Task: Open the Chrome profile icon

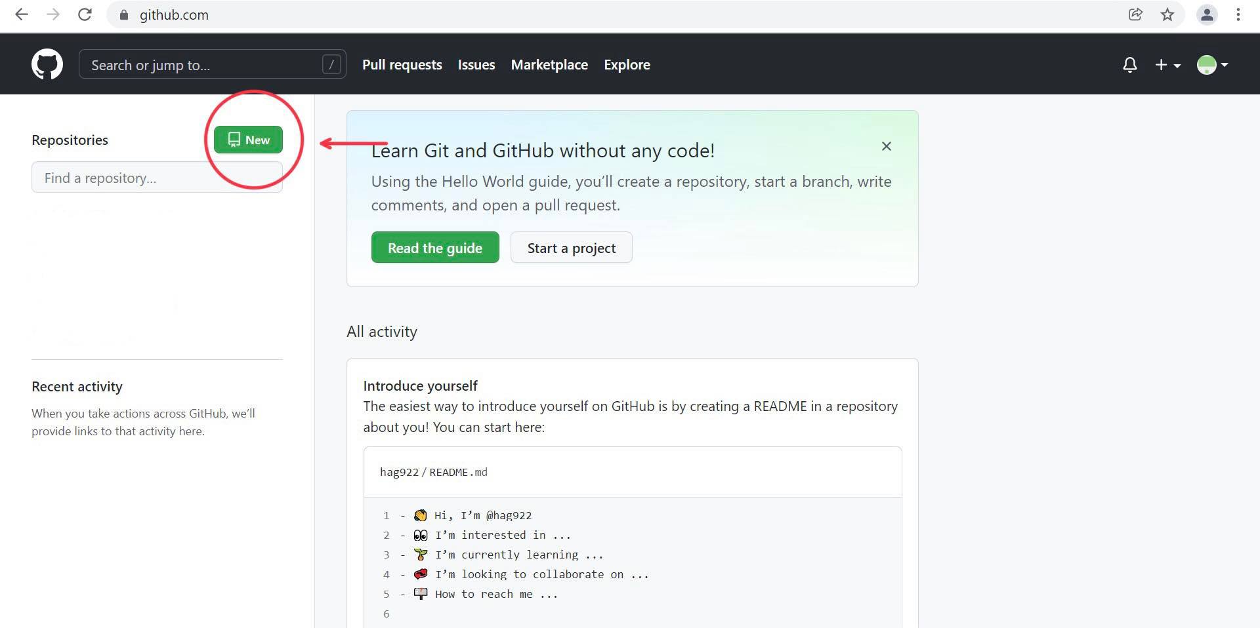Action: coord(1206,14)
